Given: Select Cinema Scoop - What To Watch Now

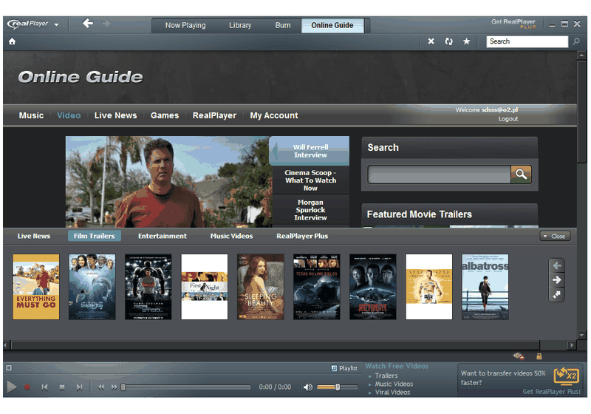Looking at the screenshot, I should click(x=310, y=180).
